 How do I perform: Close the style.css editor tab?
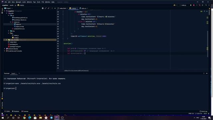88,8
